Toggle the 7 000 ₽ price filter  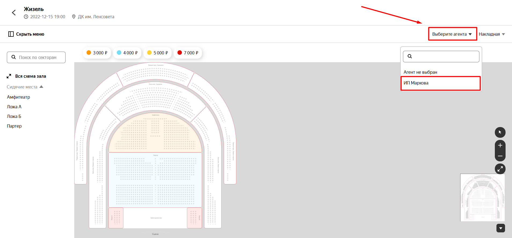click(188, 53)
